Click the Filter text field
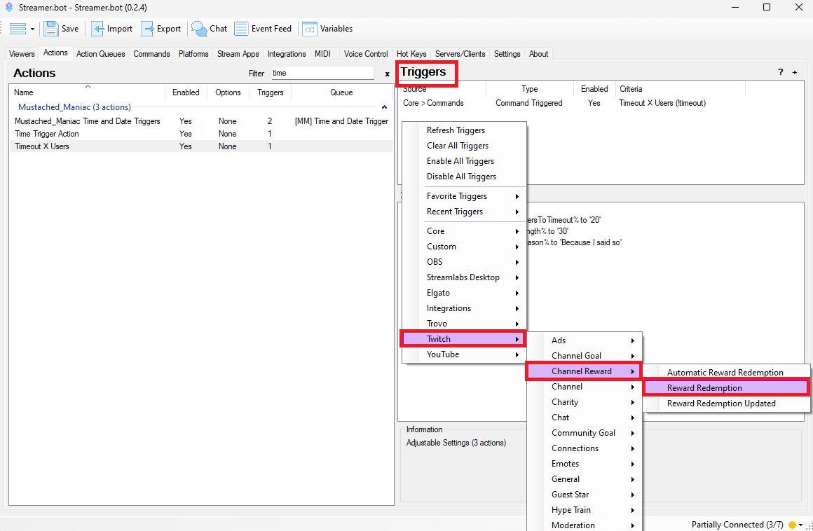Image resolution: width=813 pixels, height=531 pixels. point(322,73)
